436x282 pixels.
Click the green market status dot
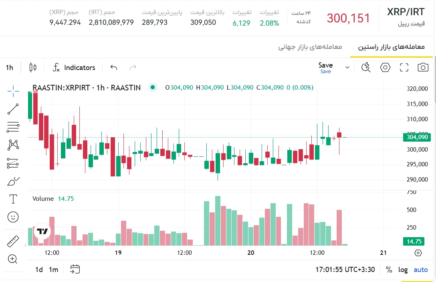pos(153,88)
